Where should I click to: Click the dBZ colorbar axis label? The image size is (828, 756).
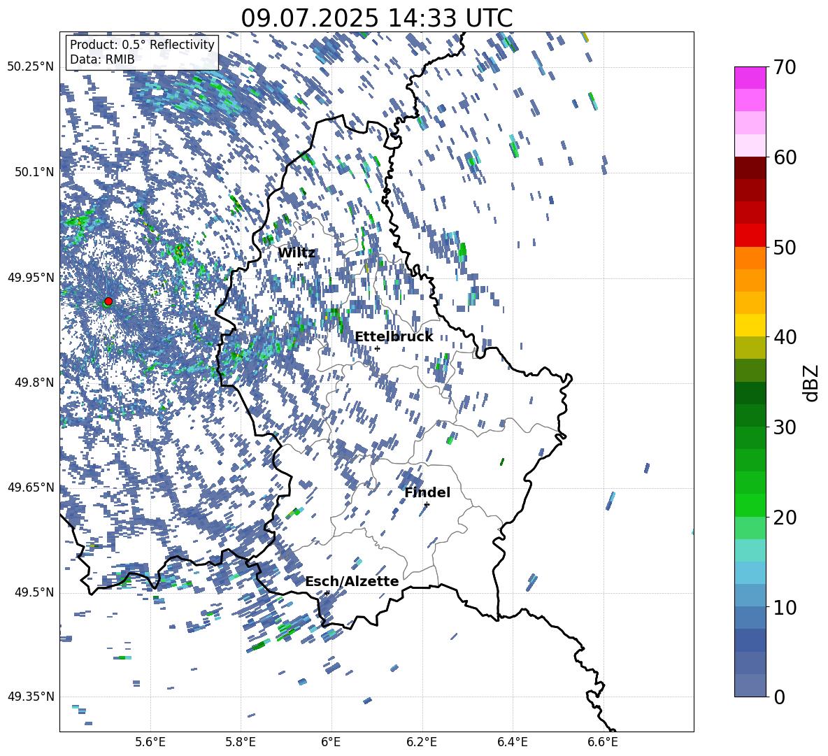[x=812, y=383]
